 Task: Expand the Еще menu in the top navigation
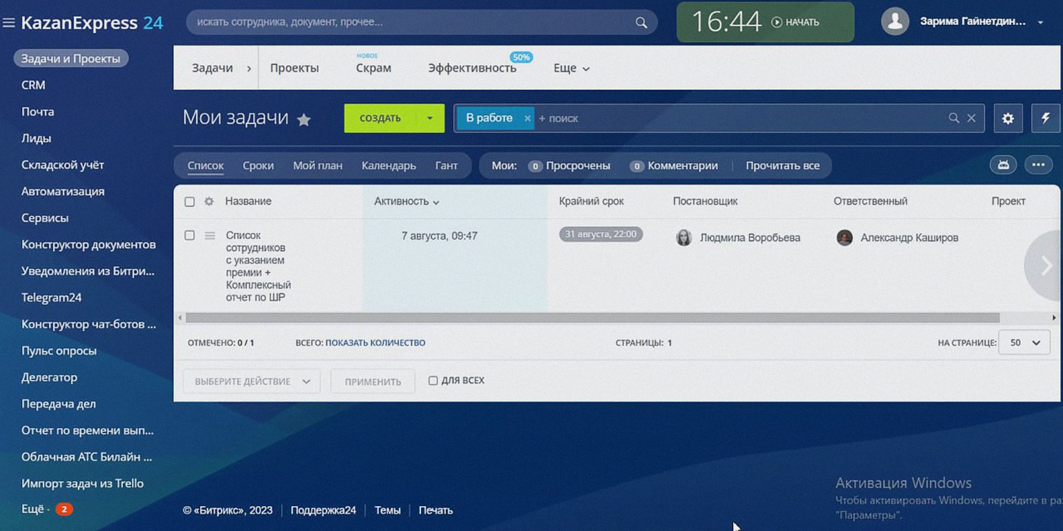[572, 68]
